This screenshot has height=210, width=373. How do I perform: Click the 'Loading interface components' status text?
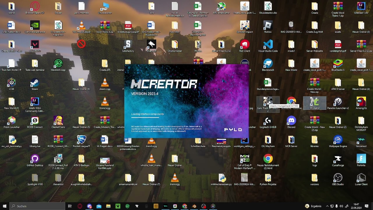[x=147, y=114]
